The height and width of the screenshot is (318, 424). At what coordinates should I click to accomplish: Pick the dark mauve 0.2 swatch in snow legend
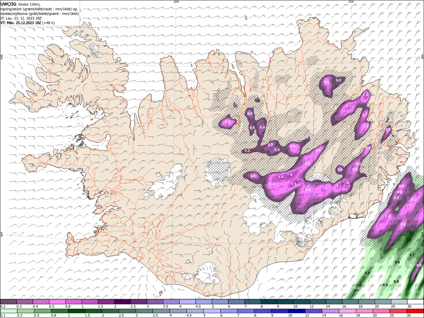(9, 302)
